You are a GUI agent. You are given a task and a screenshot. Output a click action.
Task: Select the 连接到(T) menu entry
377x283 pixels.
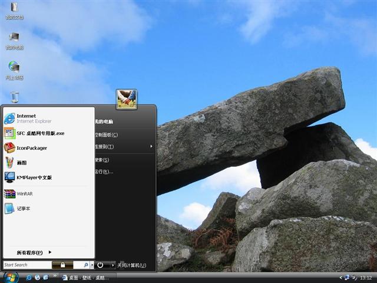point(124,147)
